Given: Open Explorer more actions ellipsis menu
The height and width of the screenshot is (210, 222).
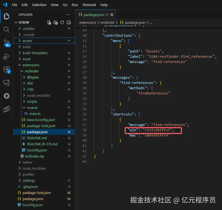Looking at the screenshot, I should coord(68,15).
